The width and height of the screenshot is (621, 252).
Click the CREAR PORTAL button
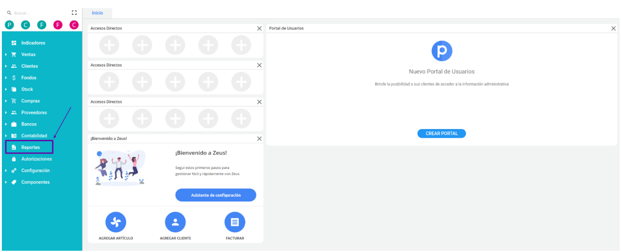[x=441, y=133]
